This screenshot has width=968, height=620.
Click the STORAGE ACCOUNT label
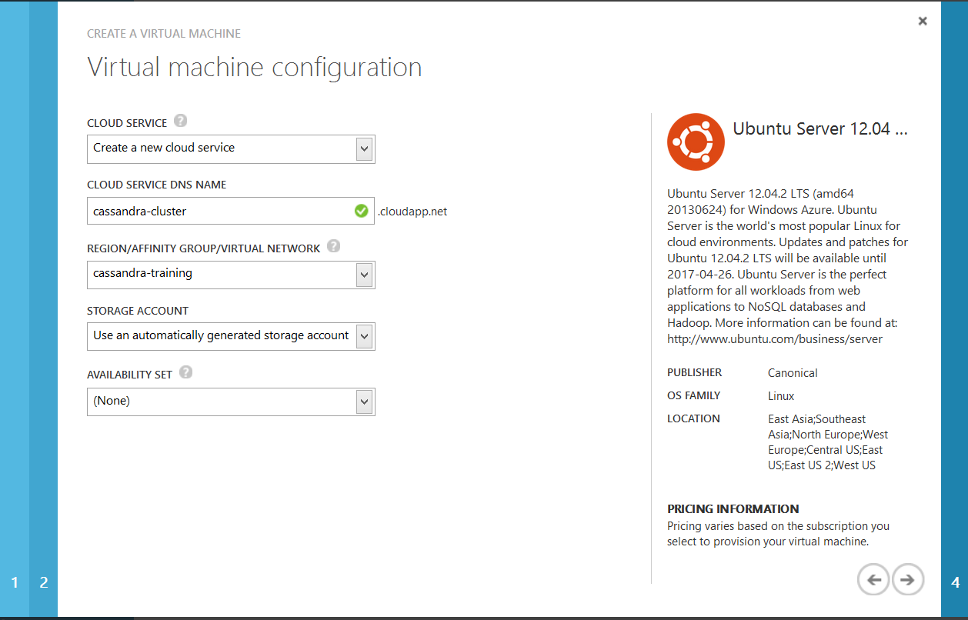pyautogui.click(x=138, y=311)
